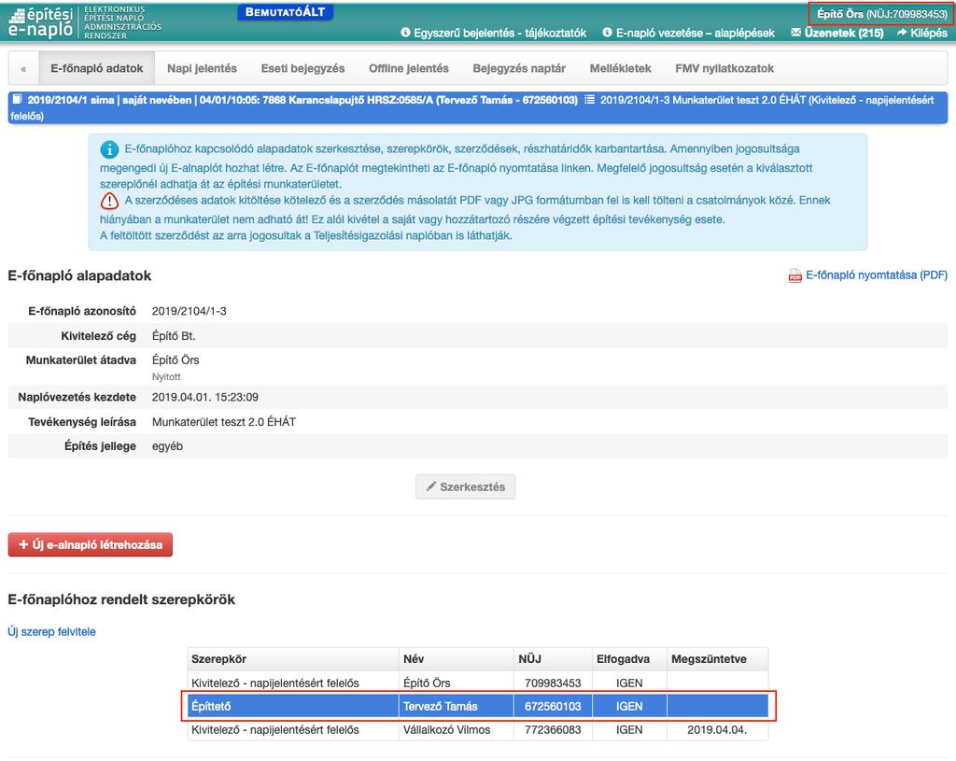Click the arrow icon beside Kilépés

pyautogui.click(x=902, y=33)
